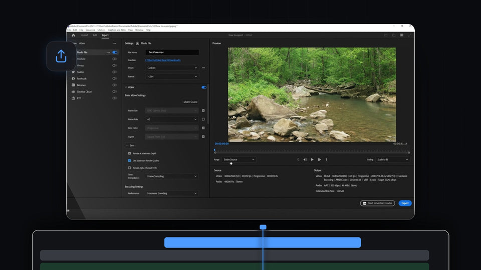Set In point bracket in preview
Image resolution: width=481 pixels, height=270 pixels.
coord(298,159)
